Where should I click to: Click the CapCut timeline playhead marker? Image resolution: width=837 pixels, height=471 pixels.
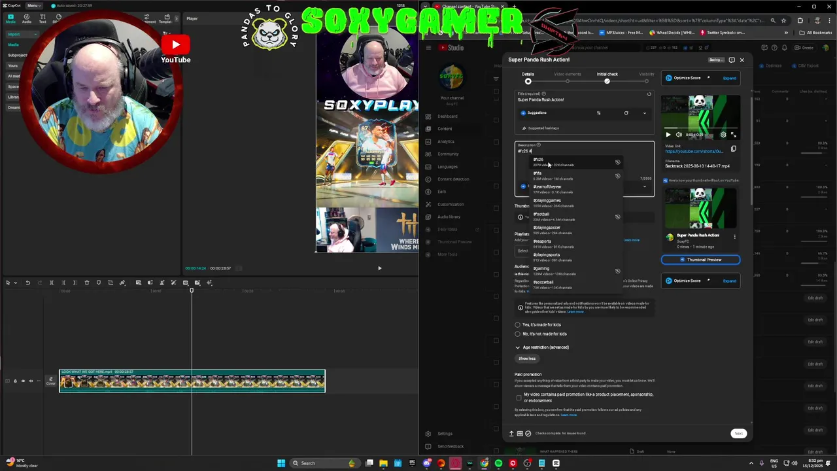click(x=192, y=290)
